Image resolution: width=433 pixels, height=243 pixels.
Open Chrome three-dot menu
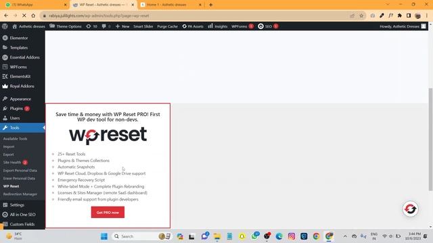tap(427, 16)
